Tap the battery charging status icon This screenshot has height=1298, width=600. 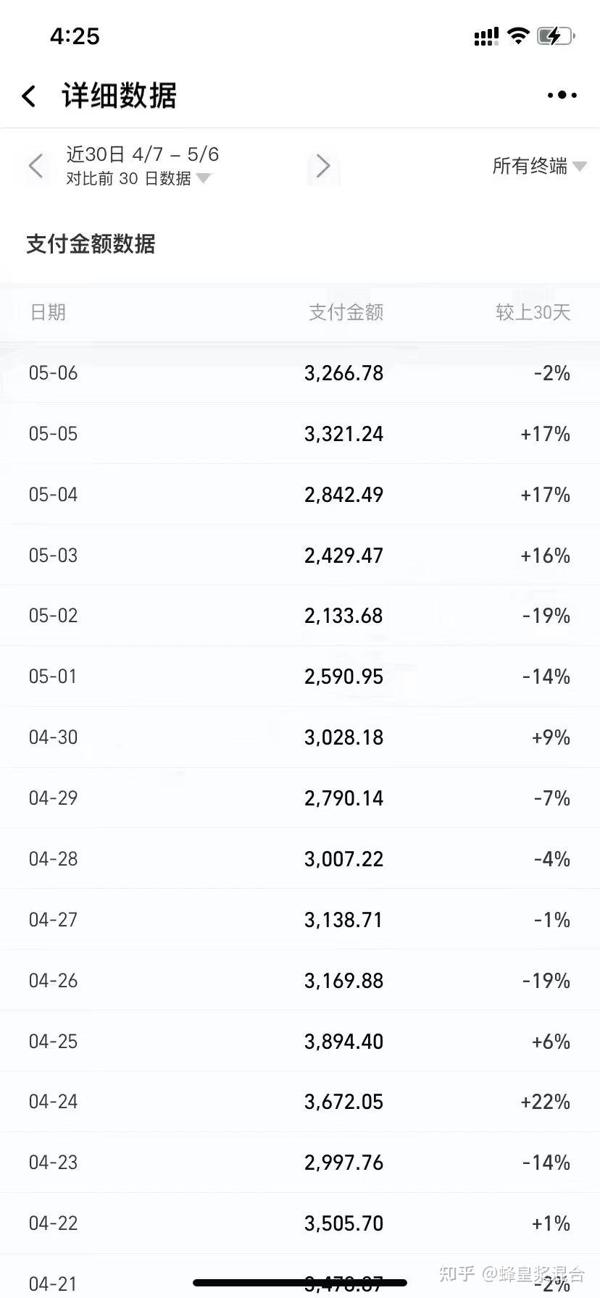pos(556,35)
